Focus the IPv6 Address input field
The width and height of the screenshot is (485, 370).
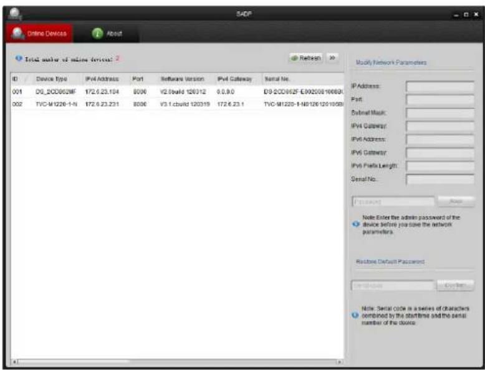440,140
